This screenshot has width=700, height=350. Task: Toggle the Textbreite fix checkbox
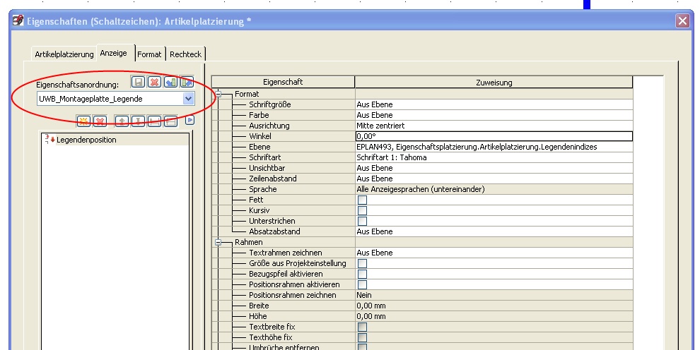363,327
